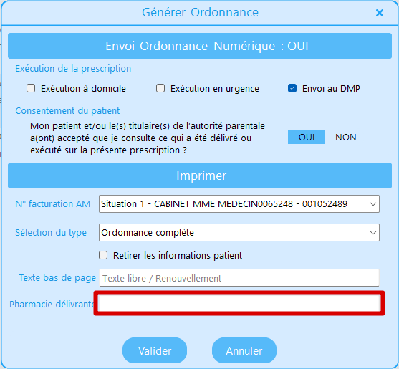Screen dimensions: 399x369
Task: Click Consentement du patient section label
Action: tap(67, 110)
